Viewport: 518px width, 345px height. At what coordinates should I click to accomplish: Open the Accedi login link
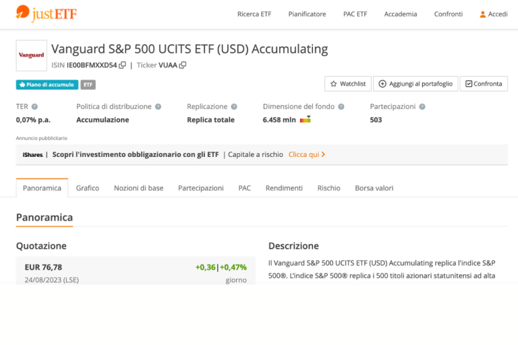pyautogui.click(x=493, y=14)
